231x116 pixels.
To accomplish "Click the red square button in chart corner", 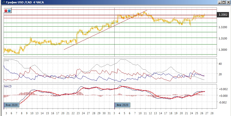I will click(x=6, y=11).
